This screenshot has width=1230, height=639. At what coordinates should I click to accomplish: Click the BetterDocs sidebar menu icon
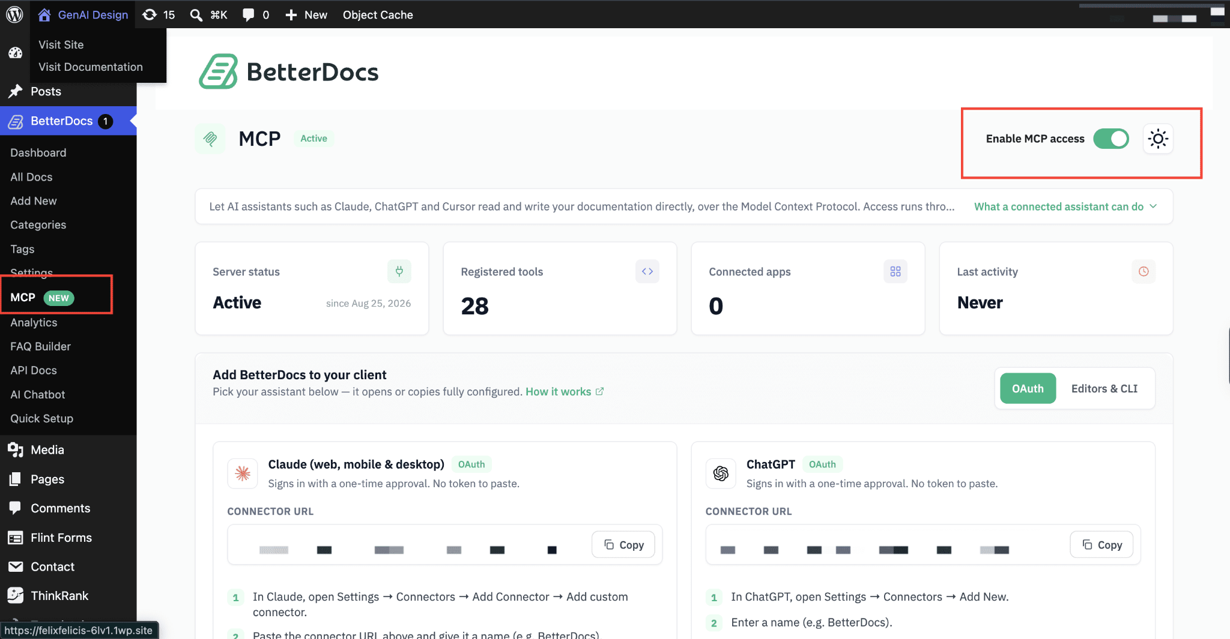coord(16,121)
